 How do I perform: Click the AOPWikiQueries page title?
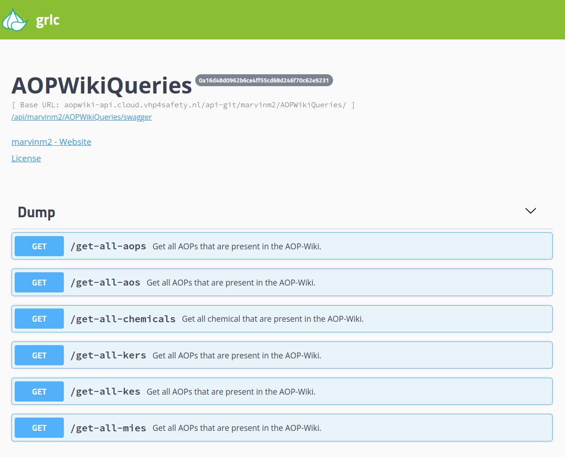(x=102, y=85)
